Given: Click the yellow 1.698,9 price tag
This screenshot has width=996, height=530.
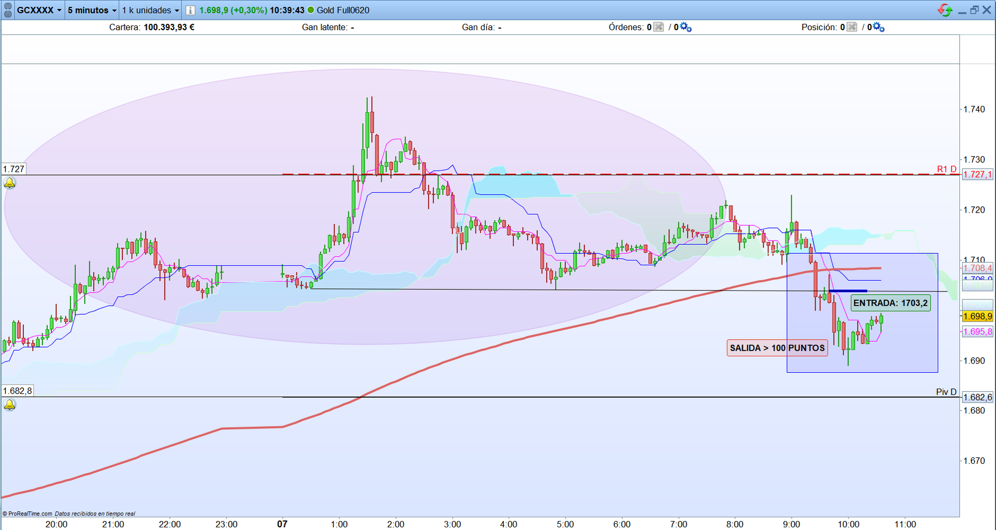Looking at the screenshot, I should click(977, 316).
